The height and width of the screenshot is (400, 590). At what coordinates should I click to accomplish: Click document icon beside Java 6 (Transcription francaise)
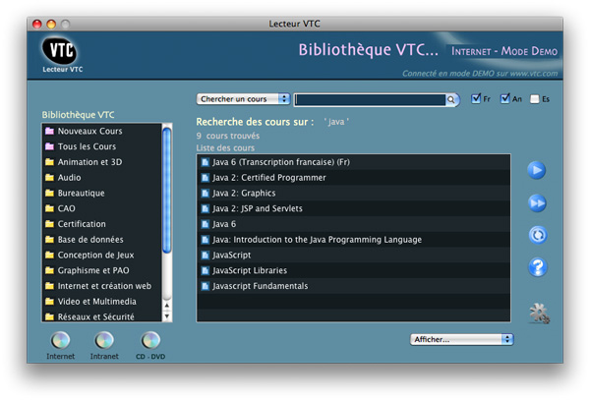click(206, 162)
